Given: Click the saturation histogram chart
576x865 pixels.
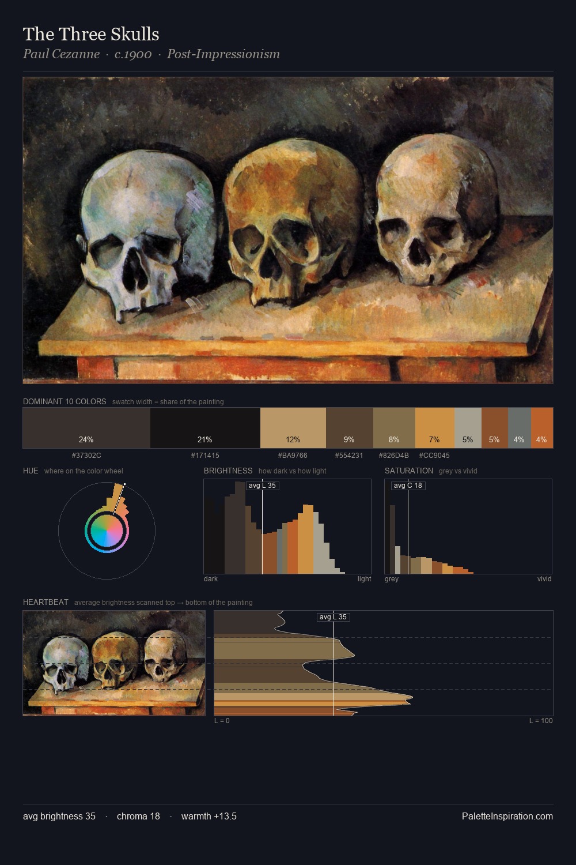Looking at the screenshot, I should point(468,526).
